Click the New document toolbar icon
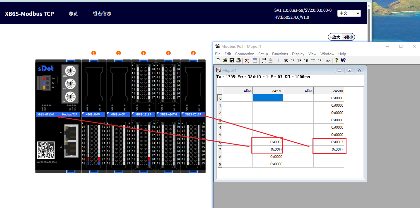The image size is (420, 208). point(218,60)
